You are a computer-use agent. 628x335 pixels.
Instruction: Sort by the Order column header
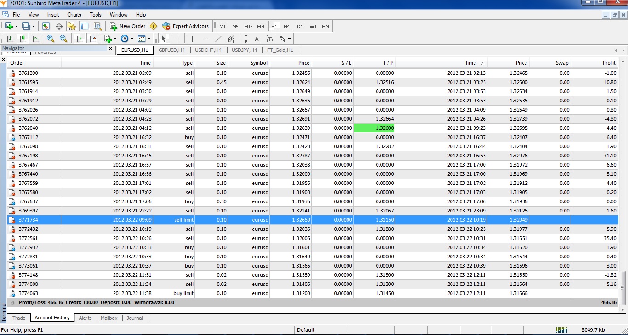coord(34,63)
